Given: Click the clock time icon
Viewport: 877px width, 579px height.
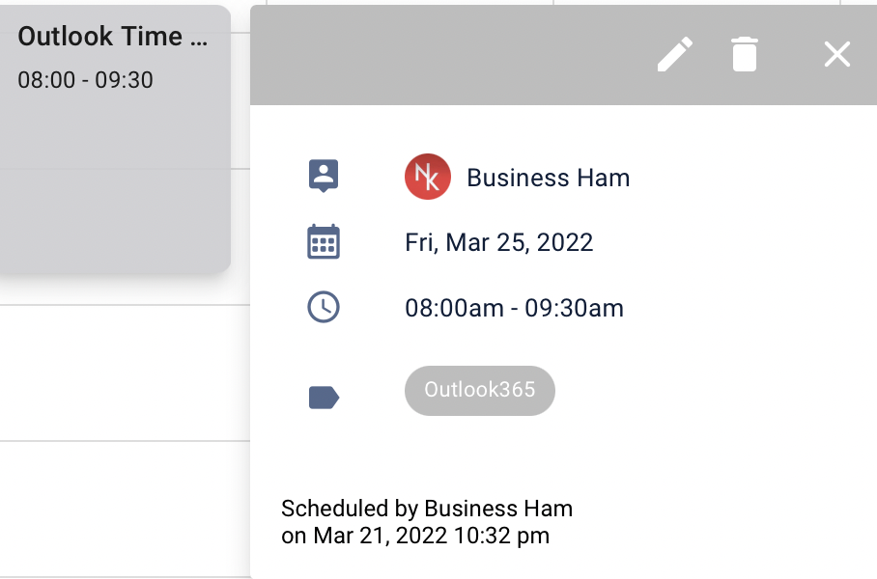Looking at the screenshot, I should 324,307.
